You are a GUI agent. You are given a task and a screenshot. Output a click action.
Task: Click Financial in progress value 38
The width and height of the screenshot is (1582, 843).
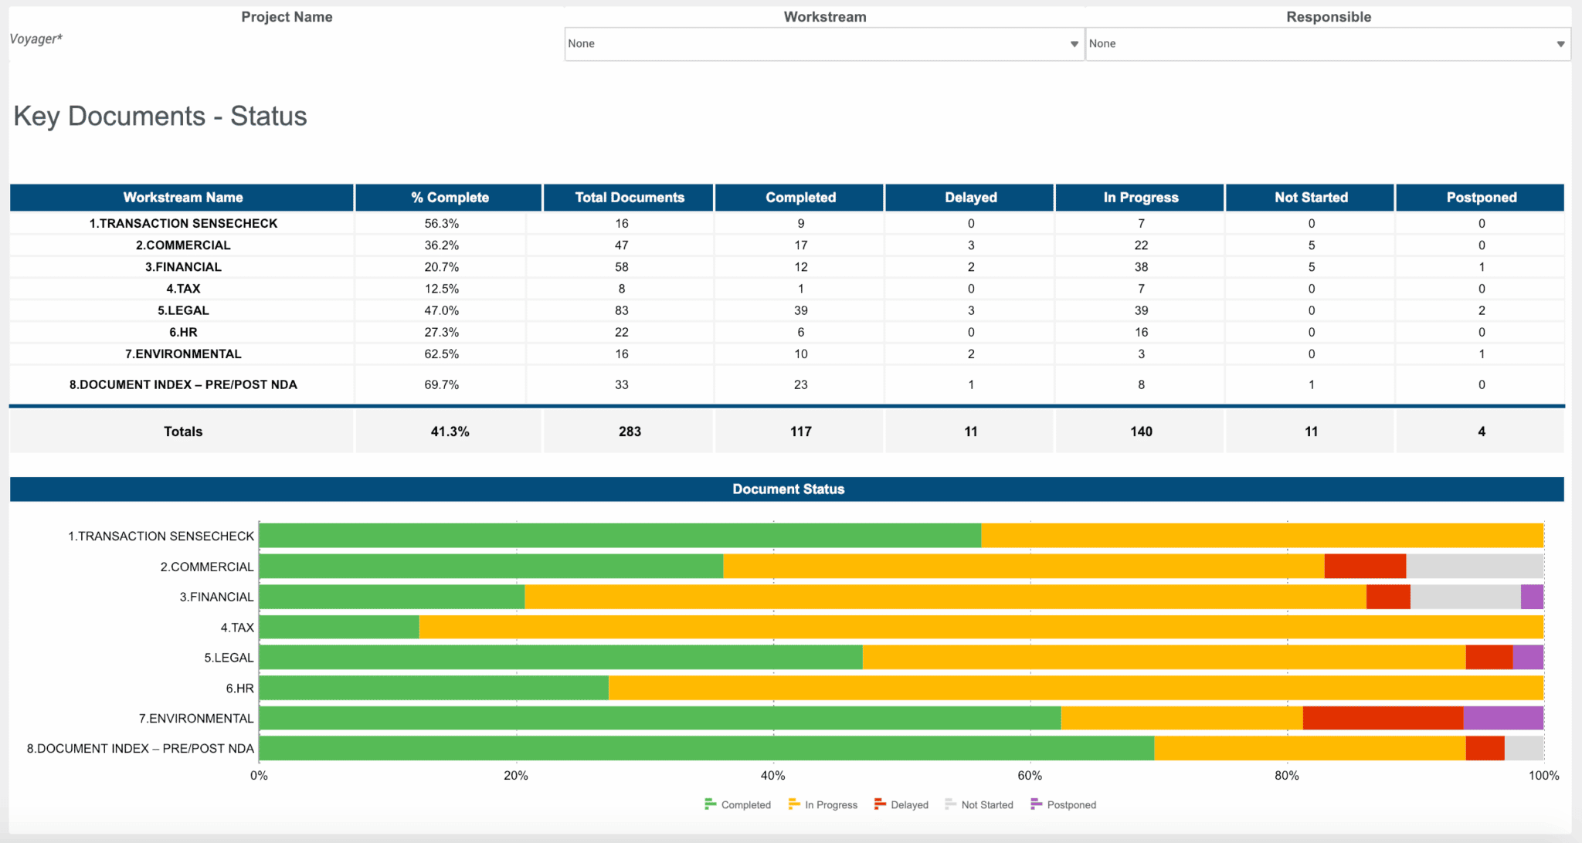[1141, 266]
